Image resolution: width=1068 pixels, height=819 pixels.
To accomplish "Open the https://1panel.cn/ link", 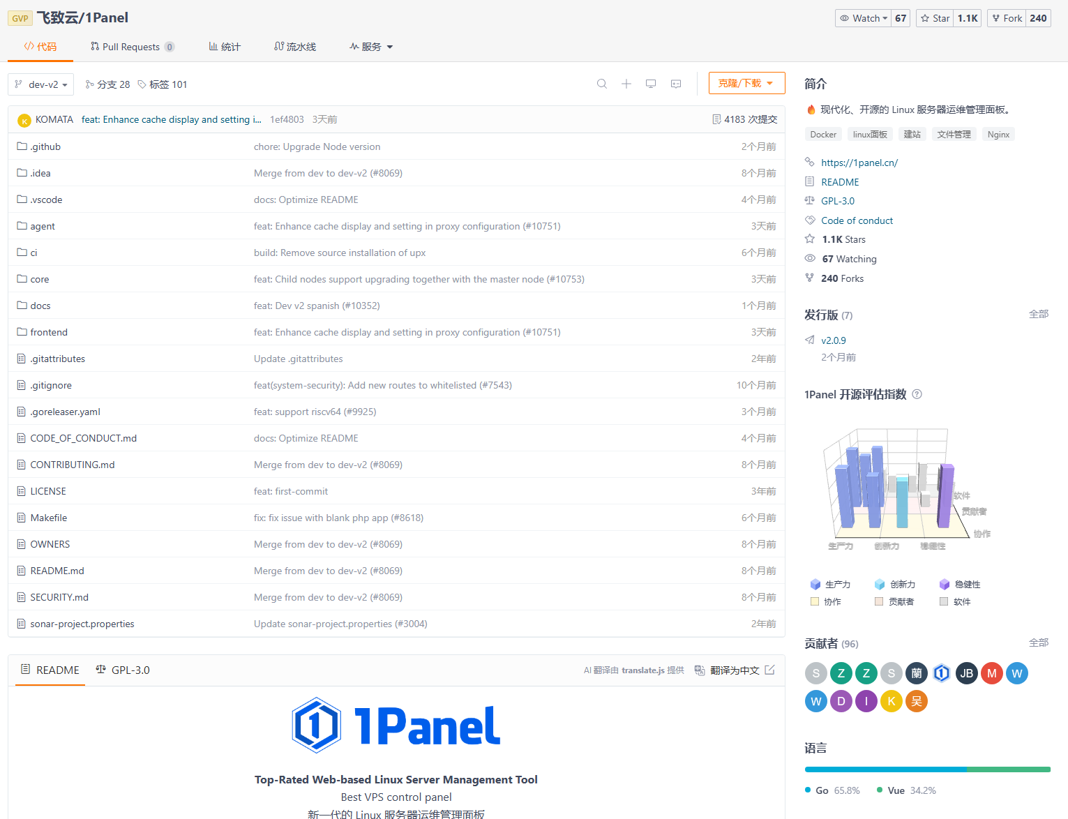I will tap(859, 163).
